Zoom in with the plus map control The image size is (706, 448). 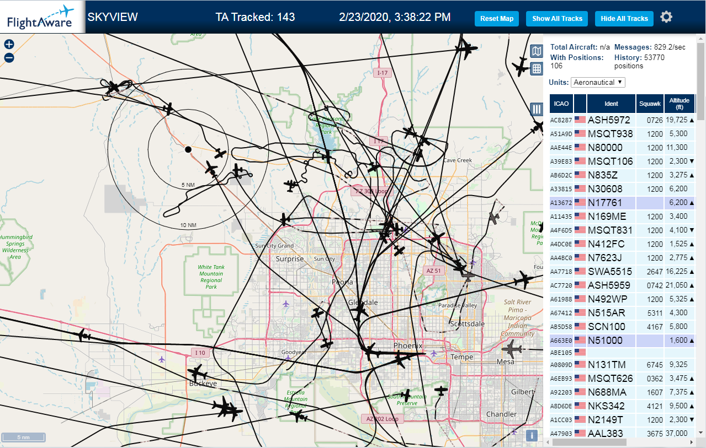tap(9, 45)
